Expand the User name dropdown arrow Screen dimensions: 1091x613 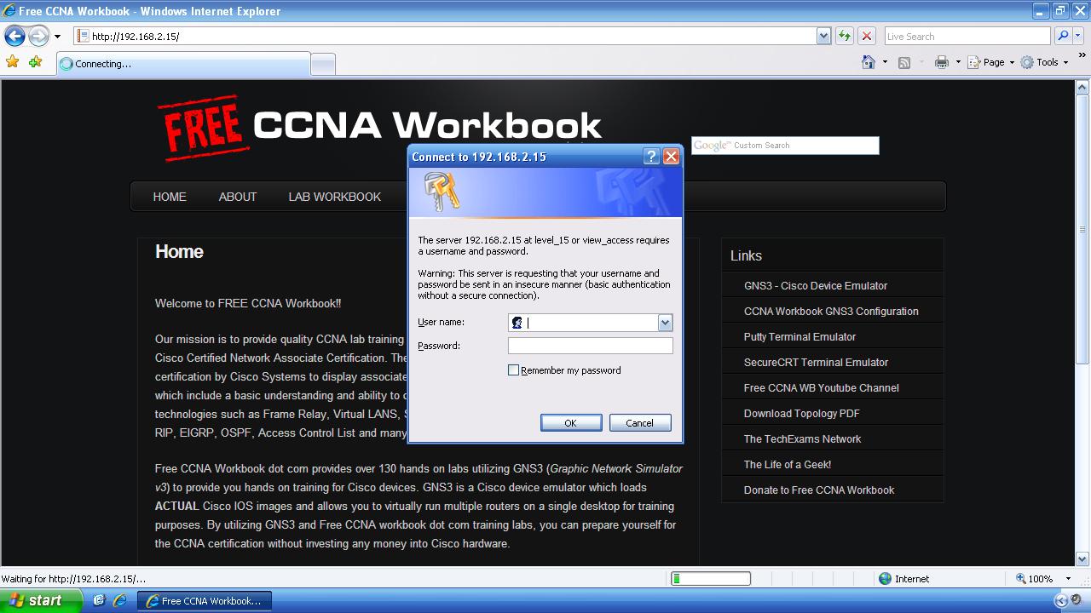665,323
